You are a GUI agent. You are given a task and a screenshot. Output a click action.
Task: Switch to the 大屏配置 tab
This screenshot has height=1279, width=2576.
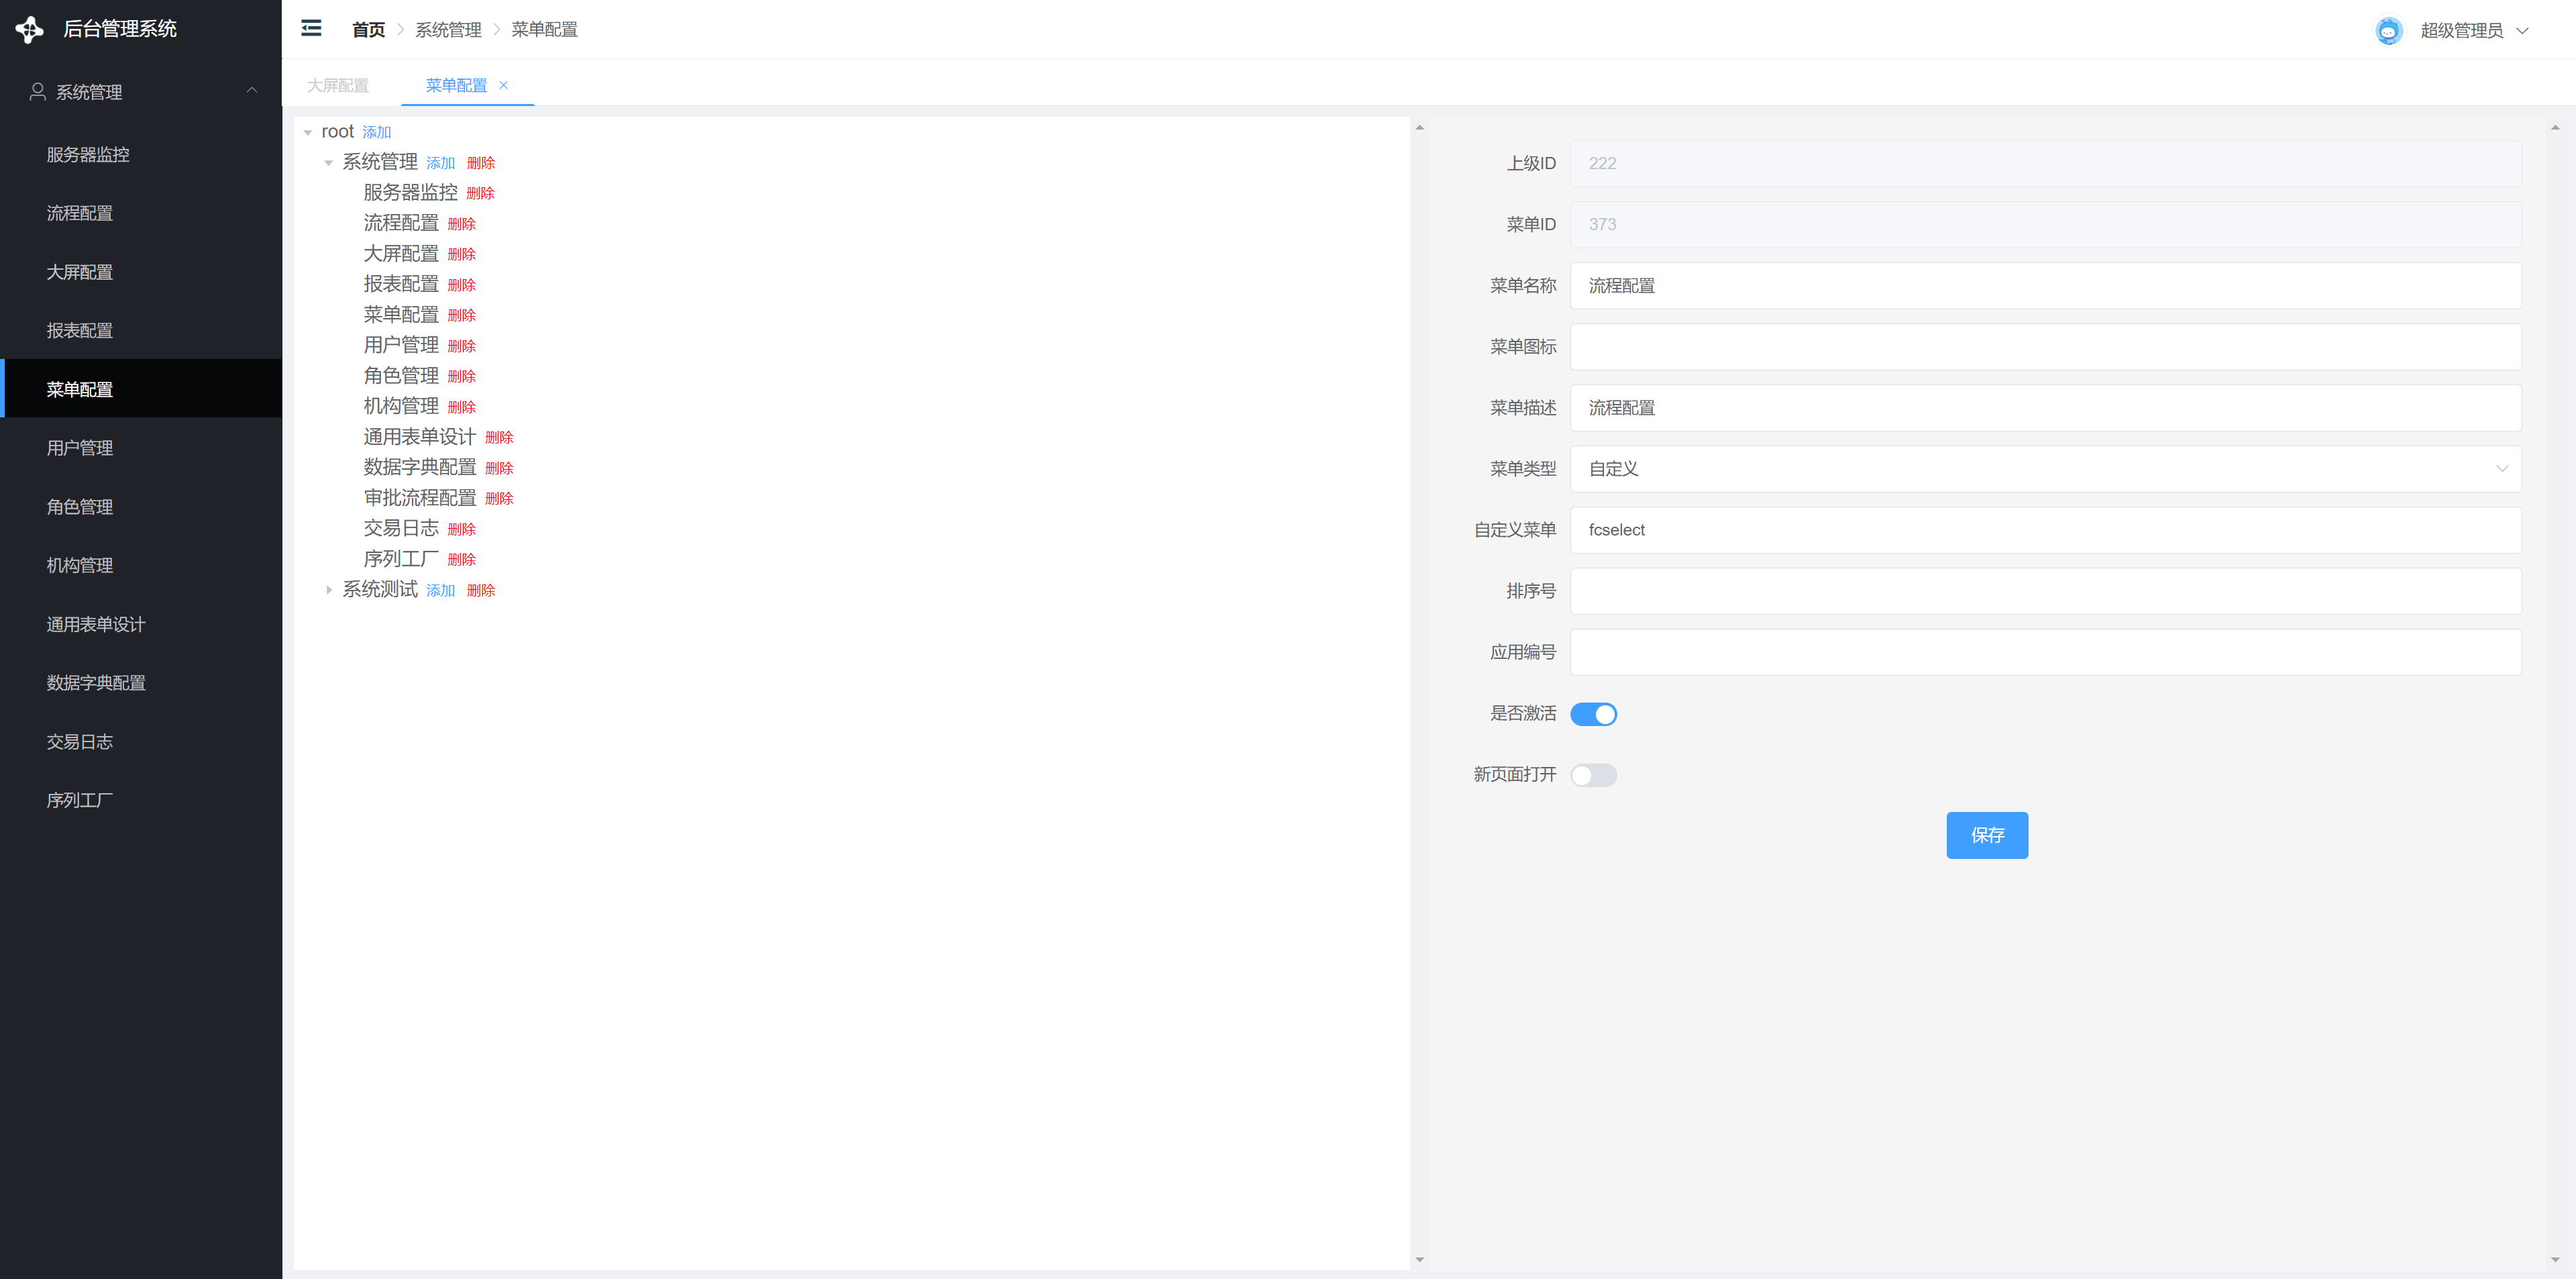338,85
